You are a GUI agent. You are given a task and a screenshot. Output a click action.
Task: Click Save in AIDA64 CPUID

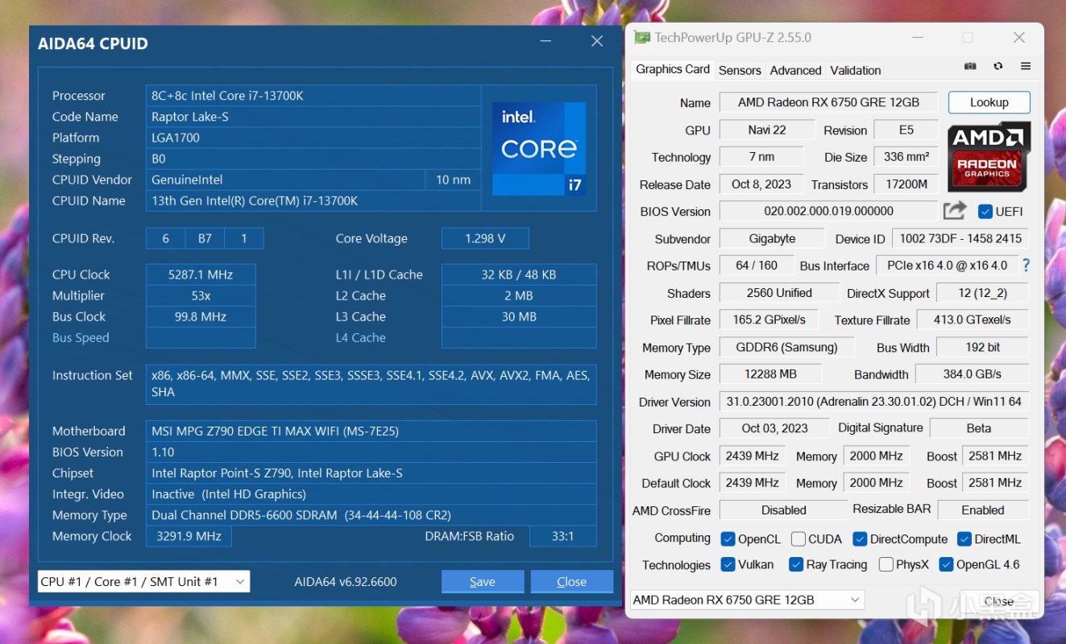(483, 581)
